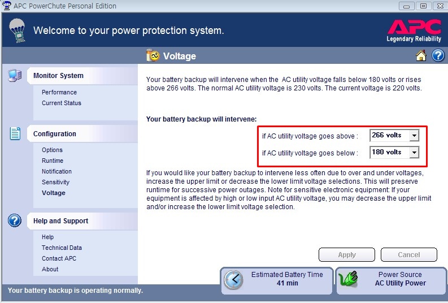This screenshot has height=303, width=448.
Task: Close the PowerChute window
Action: click(x=440, y=6)
